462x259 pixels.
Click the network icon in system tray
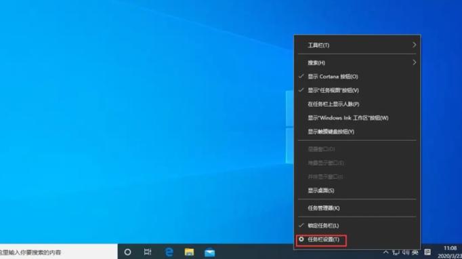[x=396, y=252]
